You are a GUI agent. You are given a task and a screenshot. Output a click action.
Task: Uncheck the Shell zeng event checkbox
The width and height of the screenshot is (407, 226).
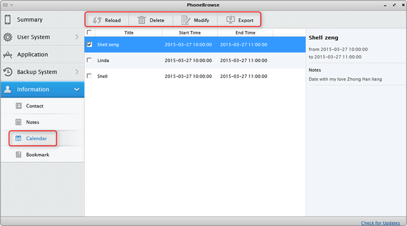[89, 44]
